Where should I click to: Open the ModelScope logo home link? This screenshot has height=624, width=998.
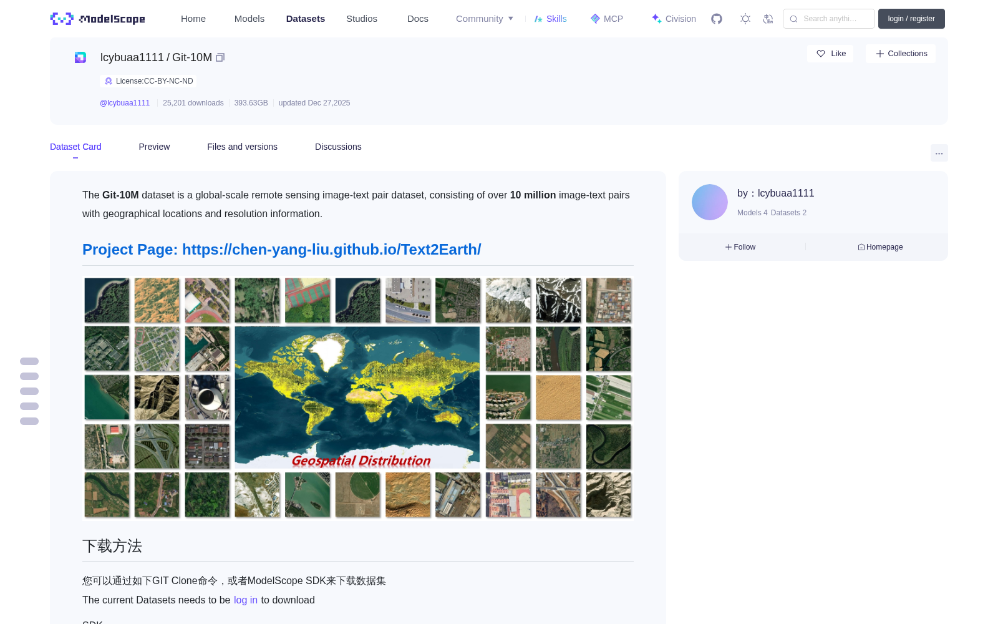98,19
